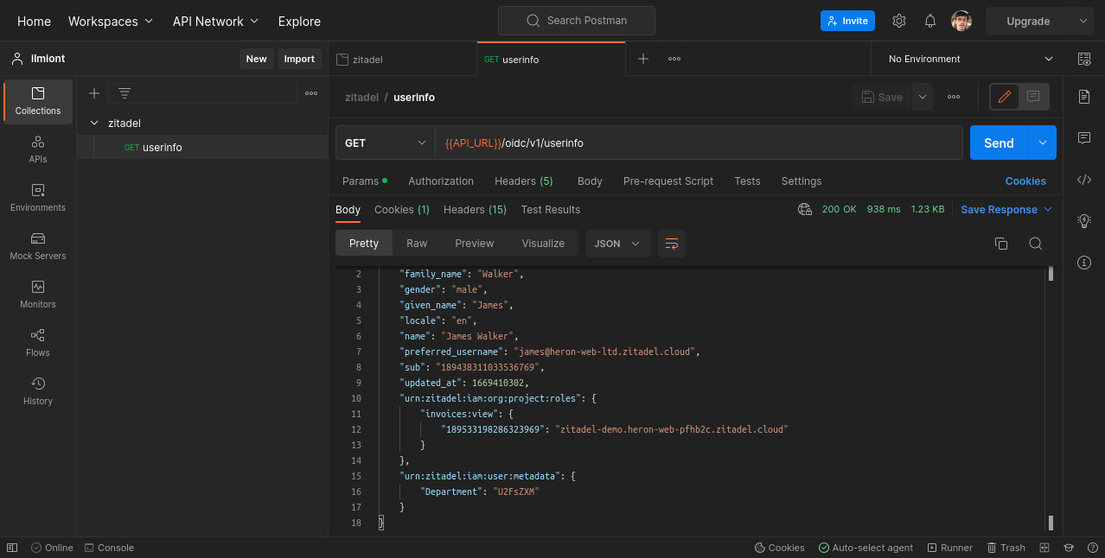Viewport: 1105px width, 558px height.
Task: Open comments pane in right sidebar
Action: coord(1084,138)
